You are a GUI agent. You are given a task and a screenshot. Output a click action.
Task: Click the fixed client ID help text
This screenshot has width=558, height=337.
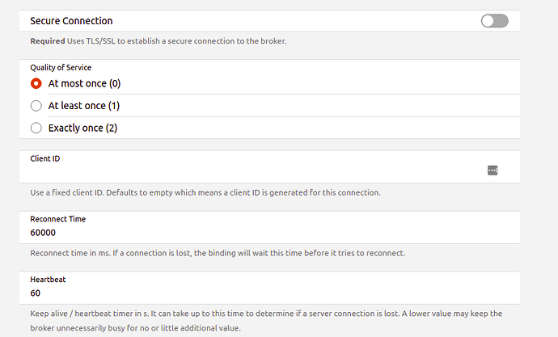pyautogui.click(x=205, y=192)
